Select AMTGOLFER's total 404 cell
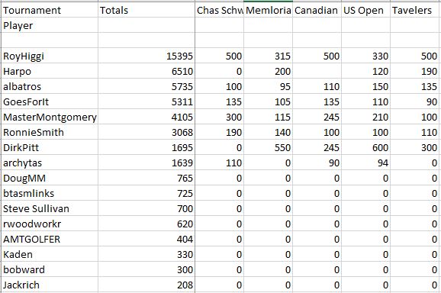Screen dimensions: 441x293 pos(146,239)
